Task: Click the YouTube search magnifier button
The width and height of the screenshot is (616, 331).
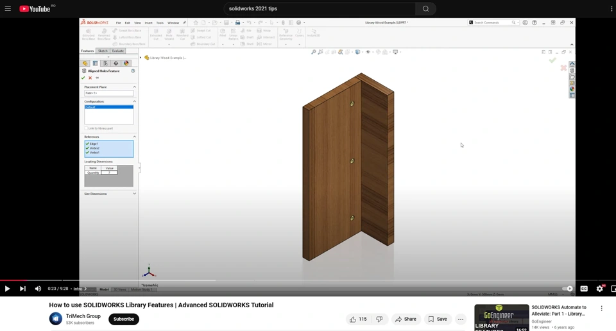Action: coord(425,9)
